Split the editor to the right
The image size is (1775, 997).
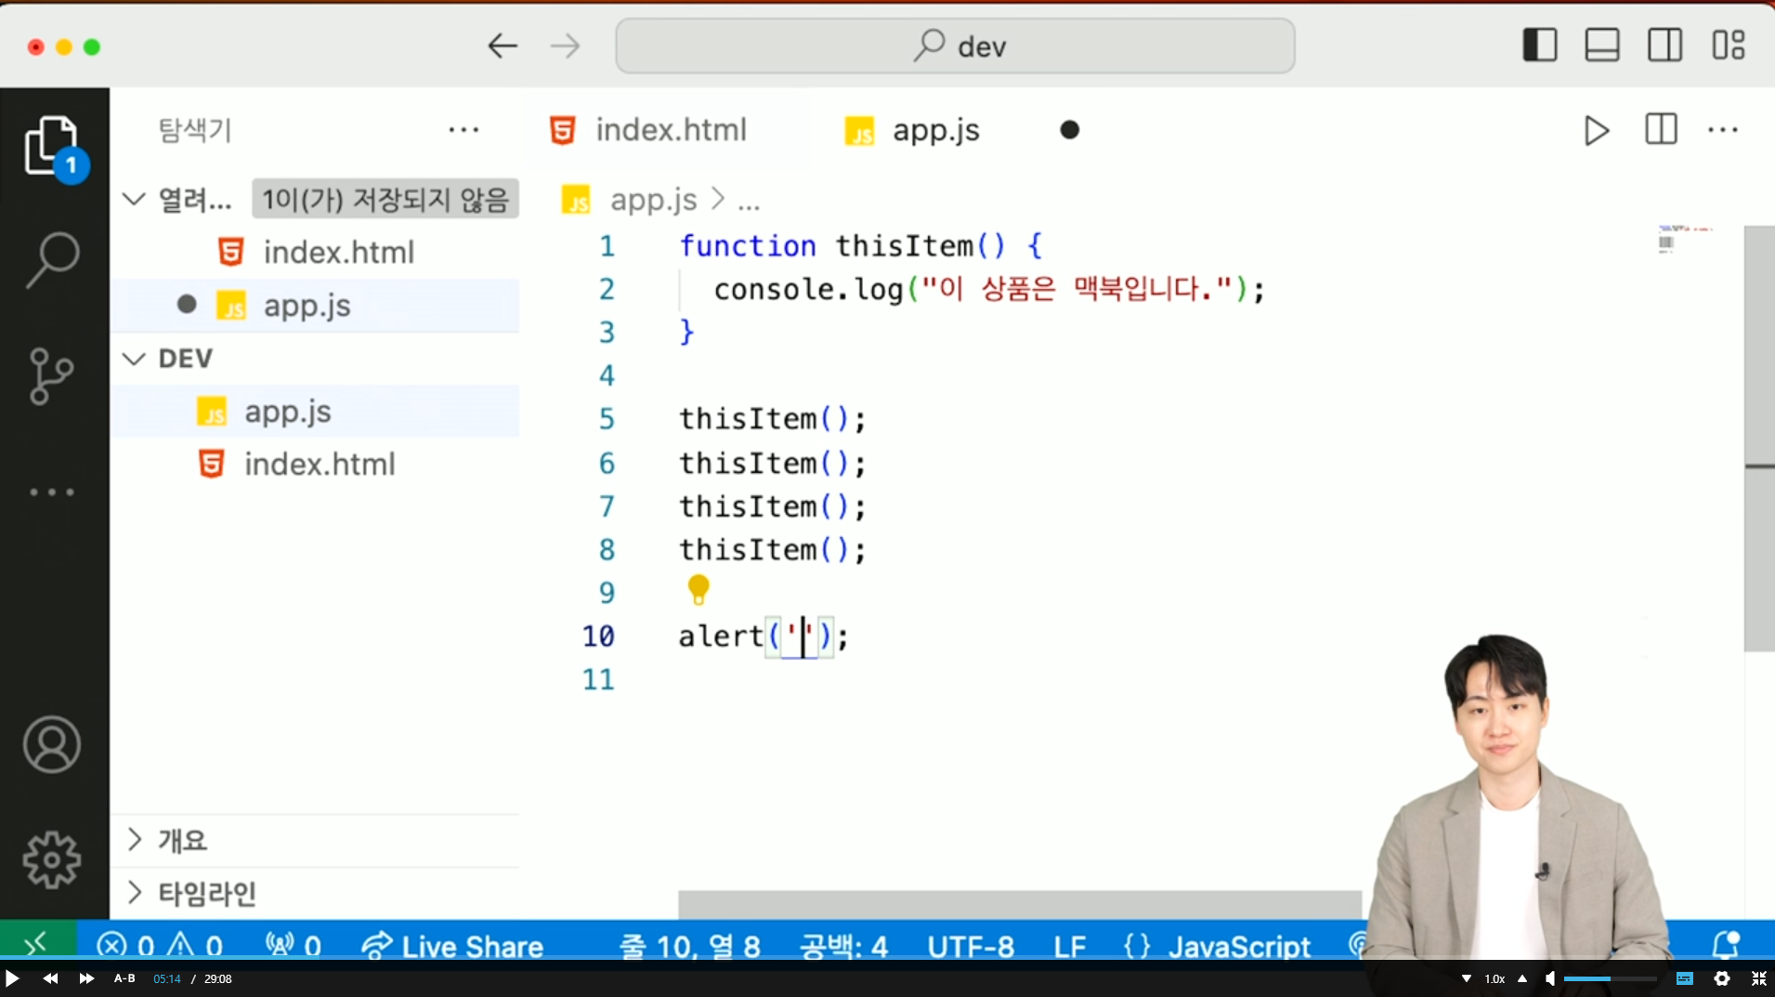(1661, 129)
